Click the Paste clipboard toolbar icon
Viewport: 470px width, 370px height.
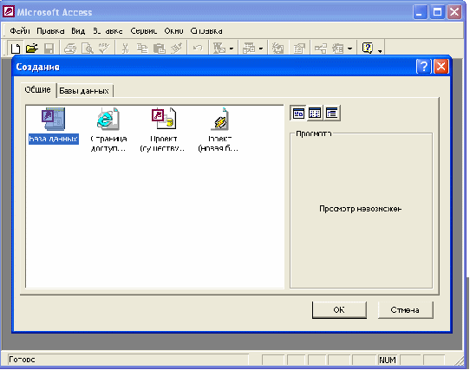pos(160,49)
